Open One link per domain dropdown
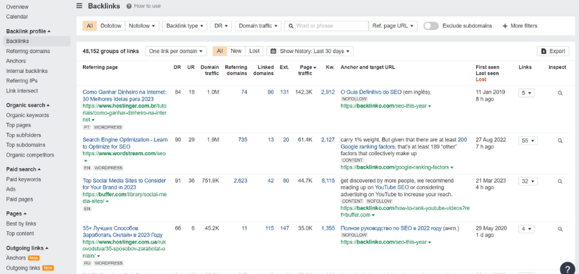Viewport: 579px width, 274px height. coord(176,51)
